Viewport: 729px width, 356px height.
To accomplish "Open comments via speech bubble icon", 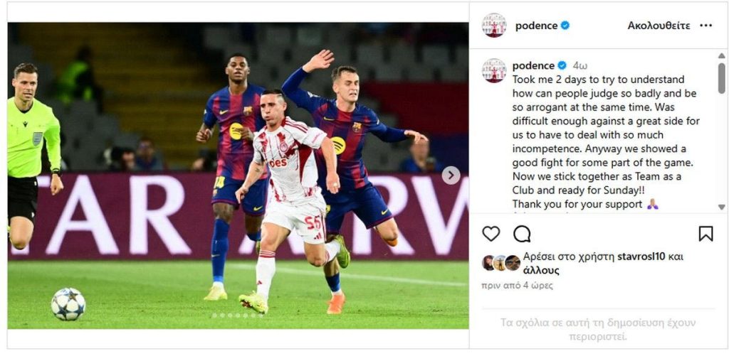I will tap(522, 234).
